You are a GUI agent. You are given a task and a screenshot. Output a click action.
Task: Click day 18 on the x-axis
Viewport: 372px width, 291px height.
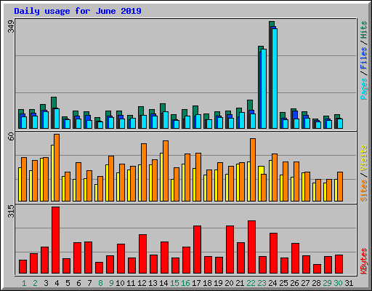tap(207, 283)
